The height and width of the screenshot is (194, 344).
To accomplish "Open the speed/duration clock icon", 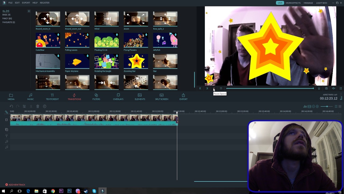I will coord(45,106).
